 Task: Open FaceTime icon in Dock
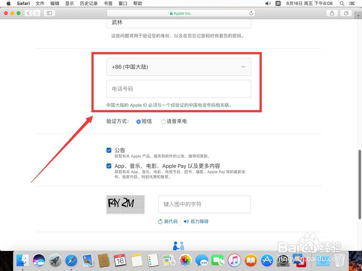218,261
